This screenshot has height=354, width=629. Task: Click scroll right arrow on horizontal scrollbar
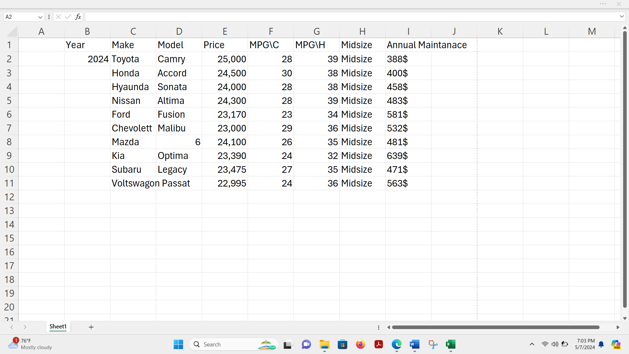point(618,327)
